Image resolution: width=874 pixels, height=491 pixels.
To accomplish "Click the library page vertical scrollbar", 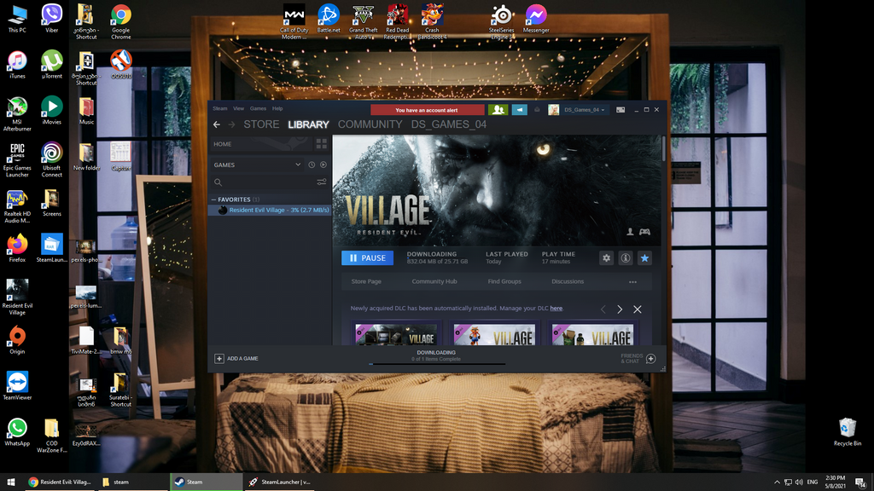I will 663,149.
